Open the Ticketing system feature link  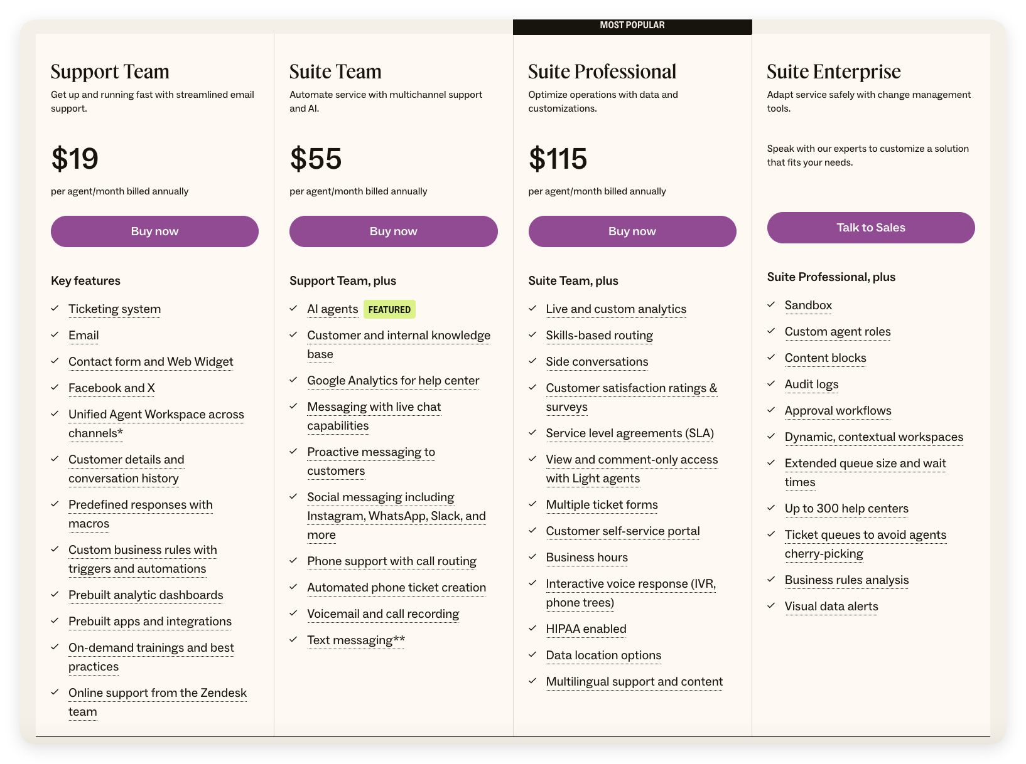click(114, 309)
